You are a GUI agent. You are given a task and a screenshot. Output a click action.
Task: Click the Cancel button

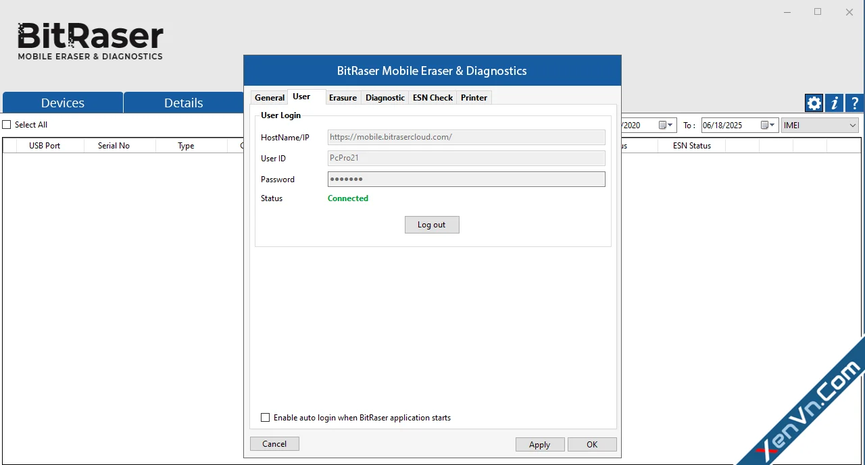274,444
